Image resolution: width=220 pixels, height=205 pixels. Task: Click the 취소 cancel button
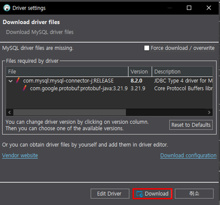point(194,194)
